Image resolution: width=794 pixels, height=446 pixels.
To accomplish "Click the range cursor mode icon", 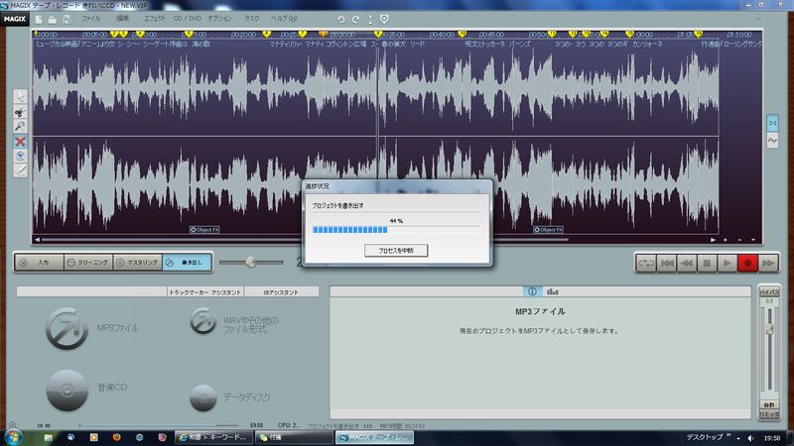I will 370,19.
